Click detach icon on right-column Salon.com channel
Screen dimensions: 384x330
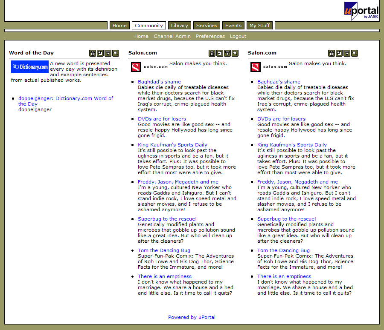[339, 53]
